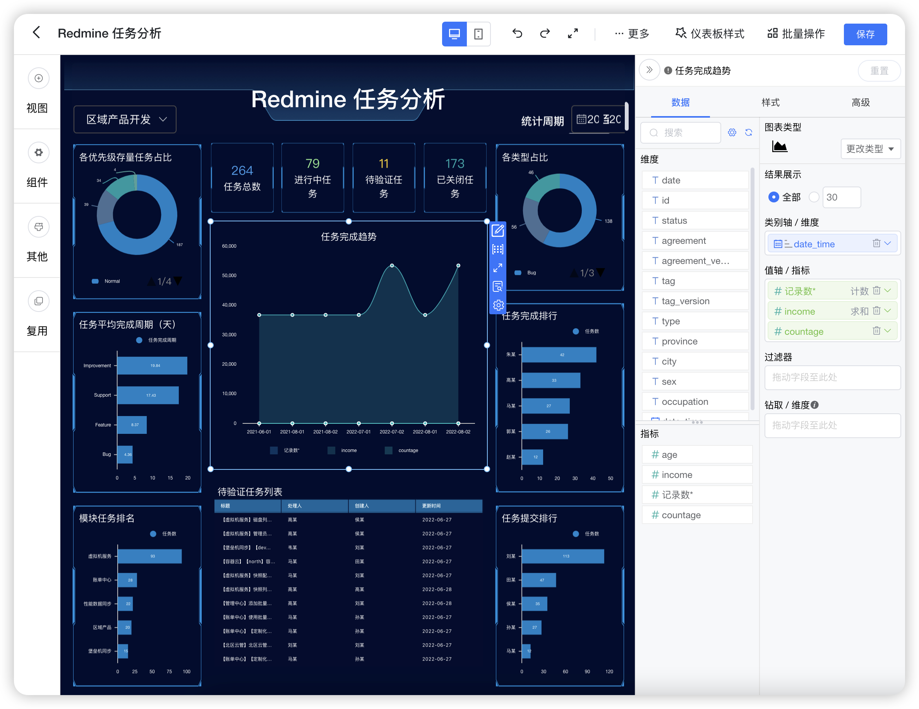This screenshot has height=709, width=919.
Task: Switch to the 数据 tab
Action: 680,102
